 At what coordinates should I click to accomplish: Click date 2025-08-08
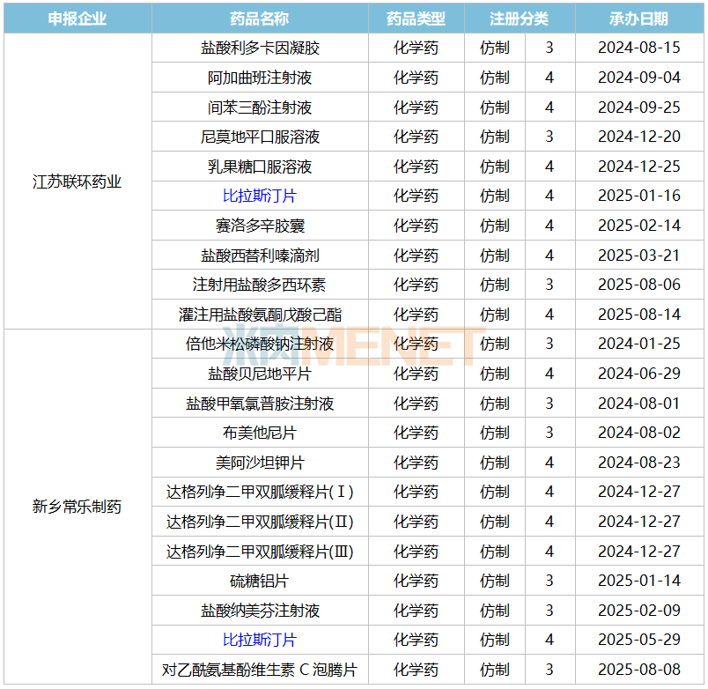(x=639, y=669)
